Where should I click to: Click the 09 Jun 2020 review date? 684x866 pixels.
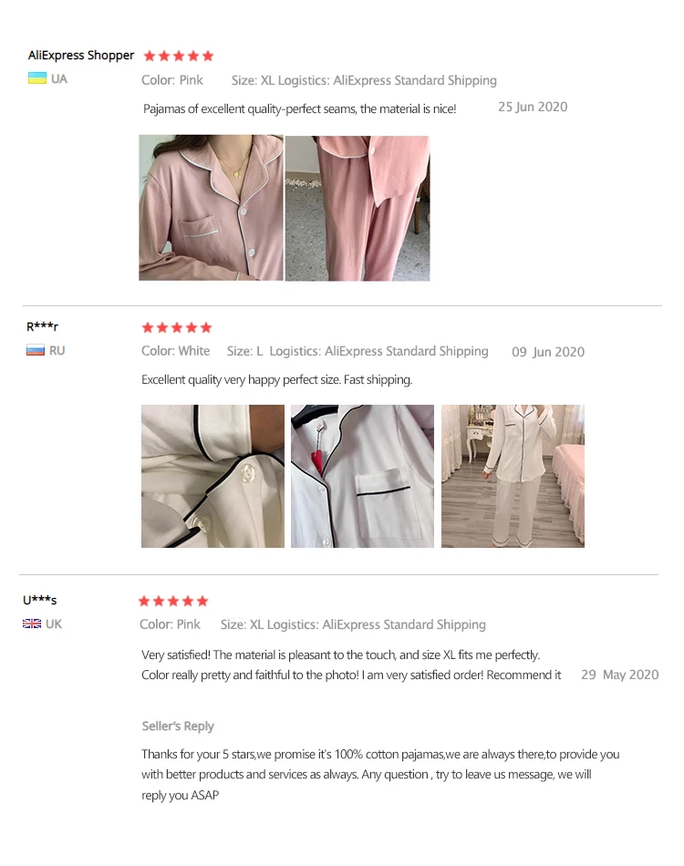548,352
